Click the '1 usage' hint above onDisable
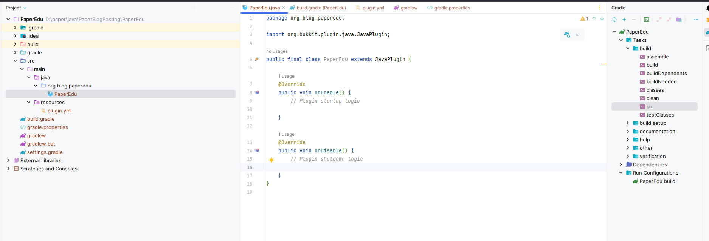This screenshot has width=709, height=241. (x=286, y=134)
